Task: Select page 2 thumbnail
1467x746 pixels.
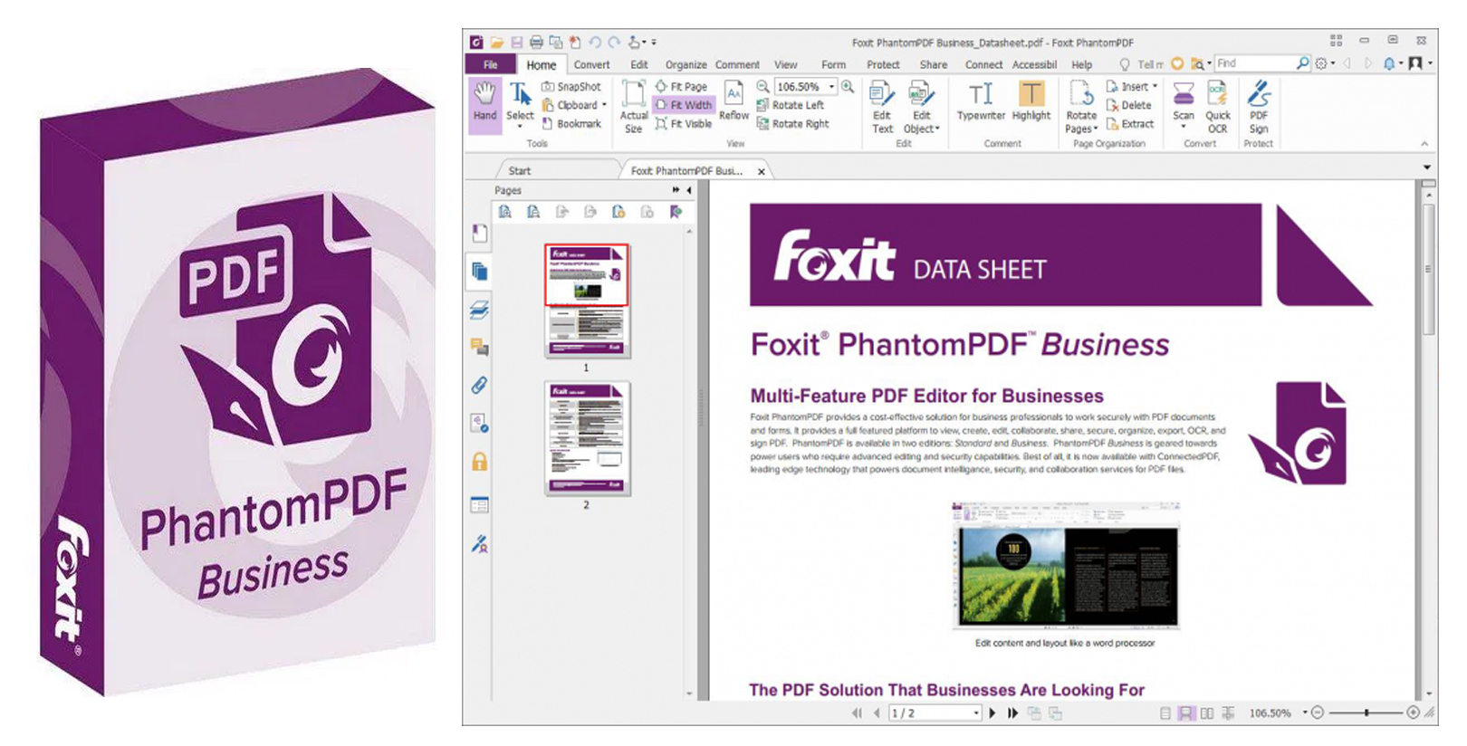Action: [x=587, y=438]
